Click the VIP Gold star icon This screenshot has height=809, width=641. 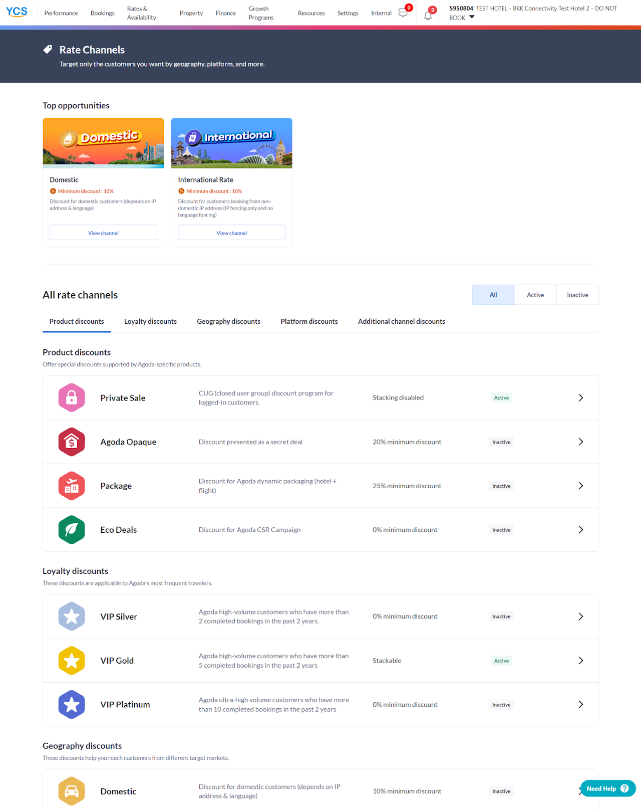click(x=72, y=661)
